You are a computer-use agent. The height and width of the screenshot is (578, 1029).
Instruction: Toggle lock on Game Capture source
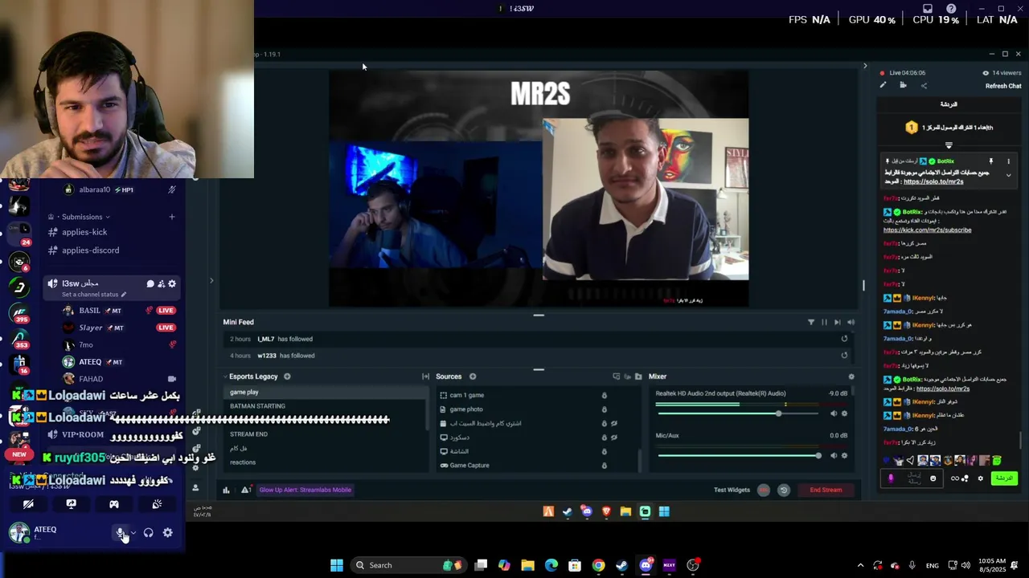point(605,466)
